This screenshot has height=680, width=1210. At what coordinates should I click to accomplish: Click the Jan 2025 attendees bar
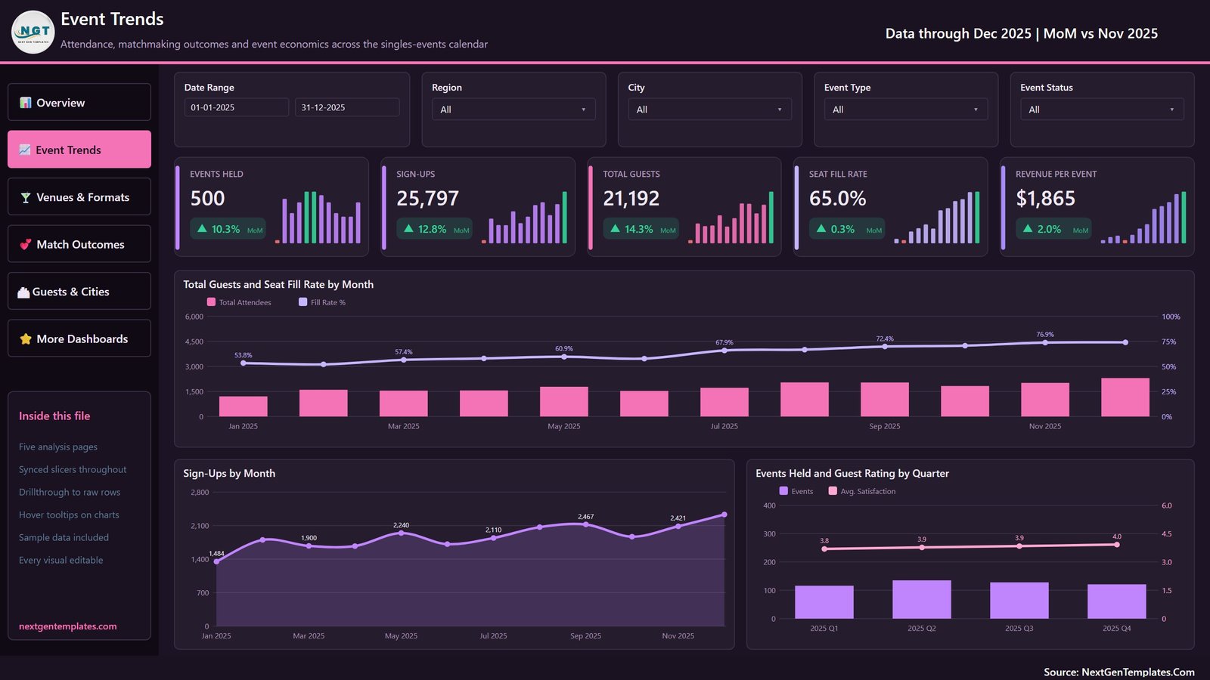point(244,406)
